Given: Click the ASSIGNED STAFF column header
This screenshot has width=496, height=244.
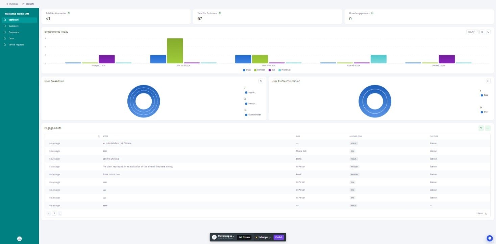Looking at the screenshot, I should (x=356, y=136).
